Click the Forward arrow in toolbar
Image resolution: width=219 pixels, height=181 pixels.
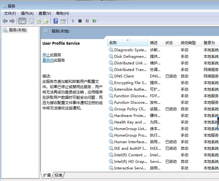(12, 21)
